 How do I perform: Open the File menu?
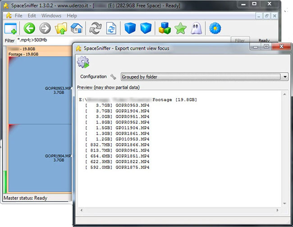click(x=18, y=16)
